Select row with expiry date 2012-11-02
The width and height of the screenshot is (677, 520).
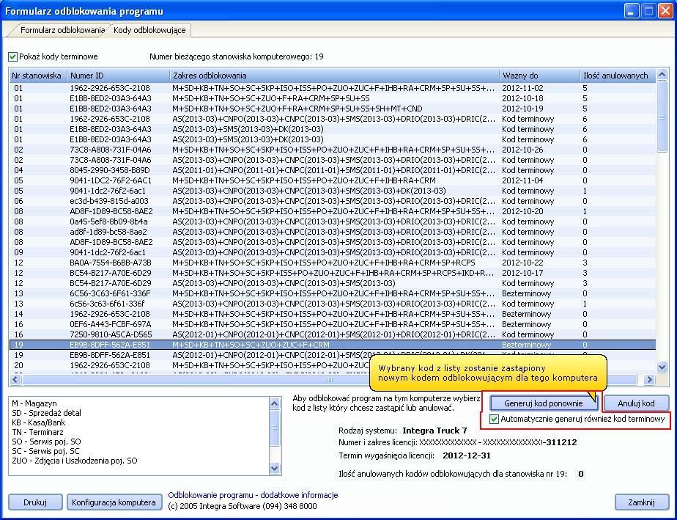pyautogui.click(x=333, y=88)
